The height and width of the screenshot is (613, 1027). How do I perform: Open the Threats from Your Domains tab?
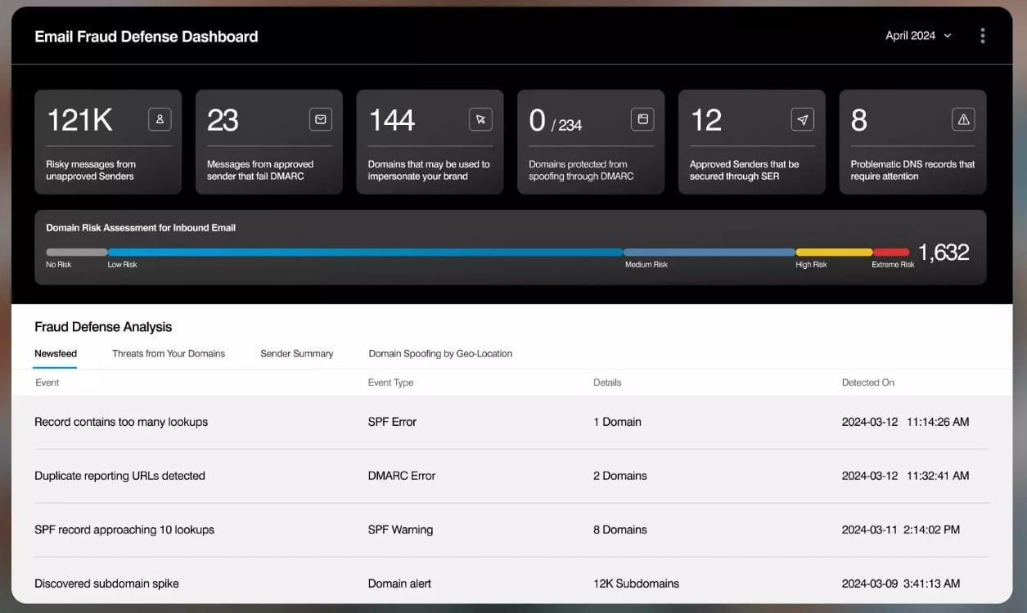click(168, 353)
